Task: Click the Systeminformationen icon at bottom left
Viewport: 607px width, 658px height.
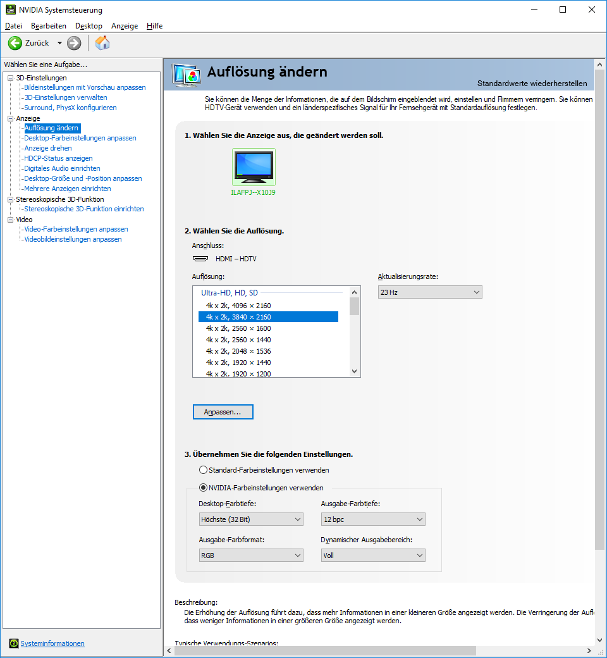Action: (x=14, y=643)
